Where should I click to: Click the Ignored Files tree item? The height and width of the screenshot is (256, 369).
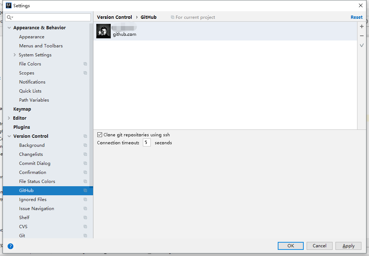coord(33,200)
